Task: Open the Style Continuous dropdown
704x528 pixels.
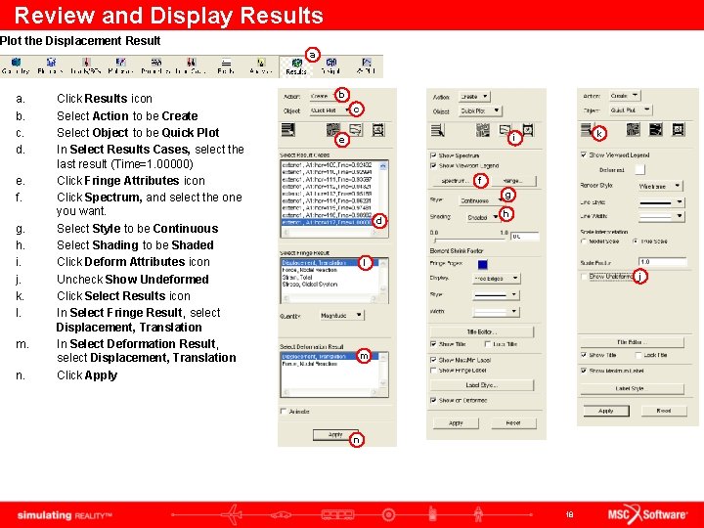Action: coord(480,200)
